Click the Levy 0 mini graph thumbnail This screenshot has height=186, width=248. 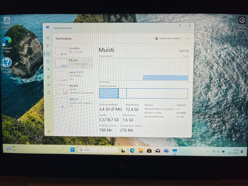point(61,76)
